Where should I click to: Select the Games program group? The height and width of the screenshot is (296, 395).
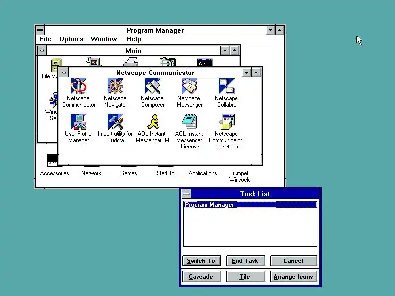coord(129,173)
